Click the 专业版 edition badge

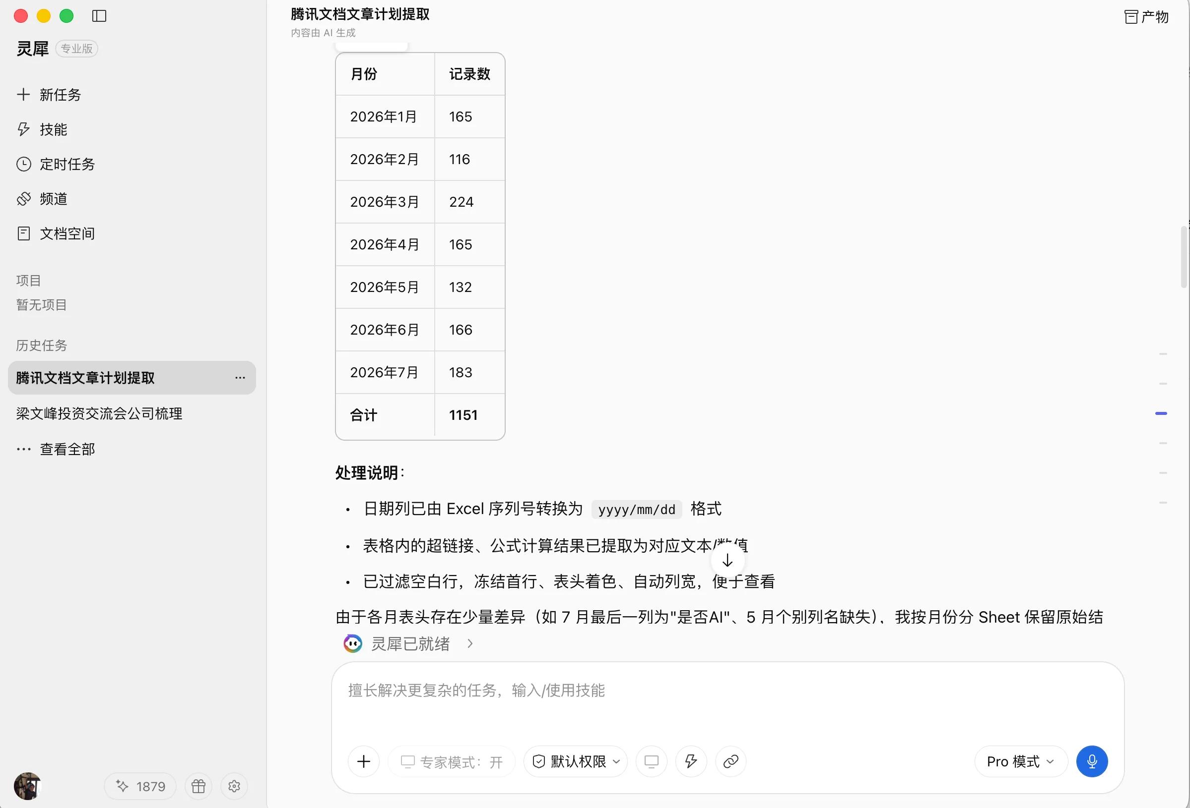[77, 49]
